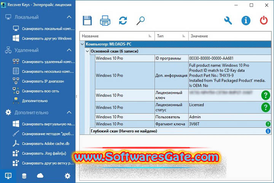Show program info via blue info icon
The image size is (274, 183).
(246, 21)
